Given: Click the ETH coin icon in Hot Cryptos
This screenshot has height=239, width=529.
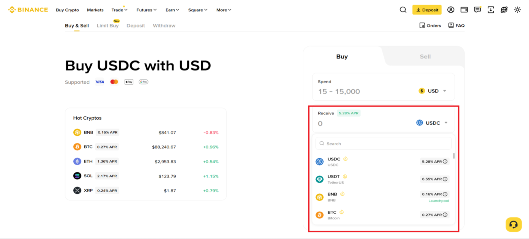Looking at the screenshot, I should pyautogui.click(x=77, y=161).
